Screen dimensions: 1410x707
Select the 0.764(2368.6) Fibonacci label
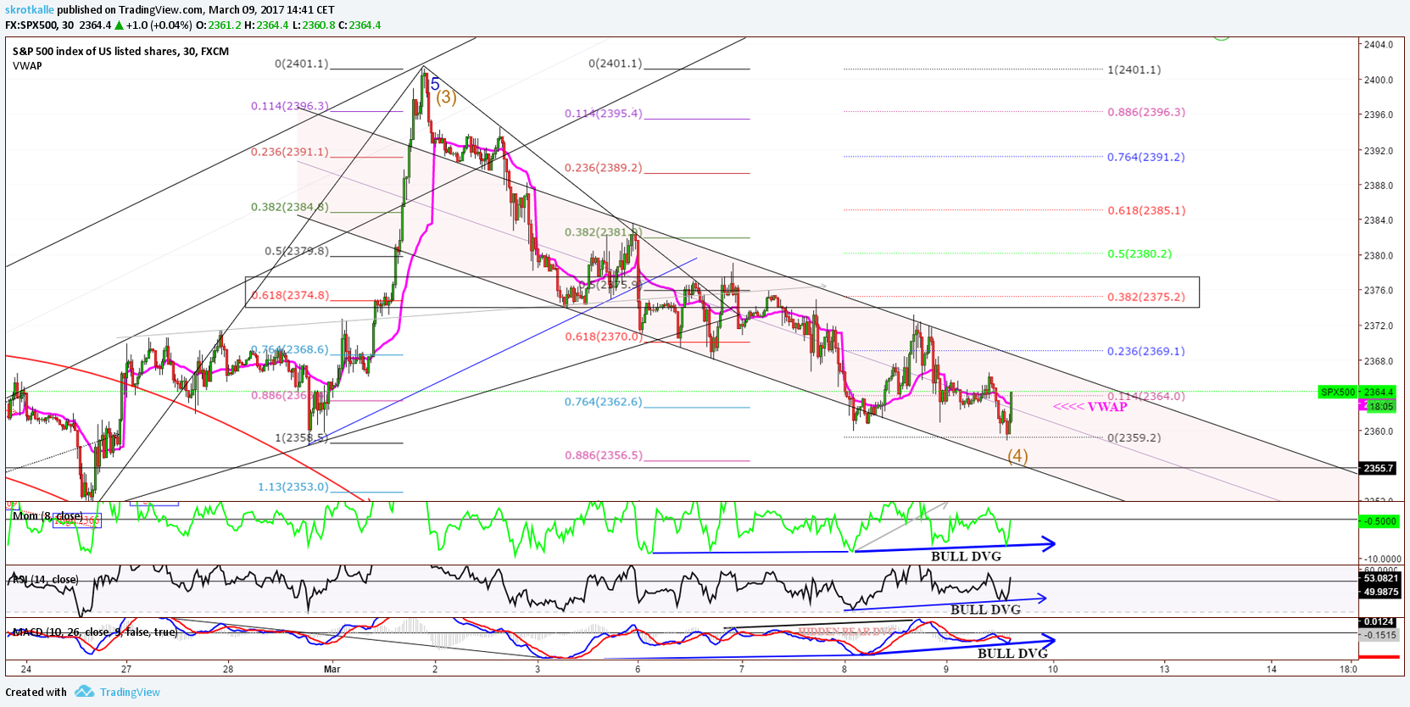290,349
